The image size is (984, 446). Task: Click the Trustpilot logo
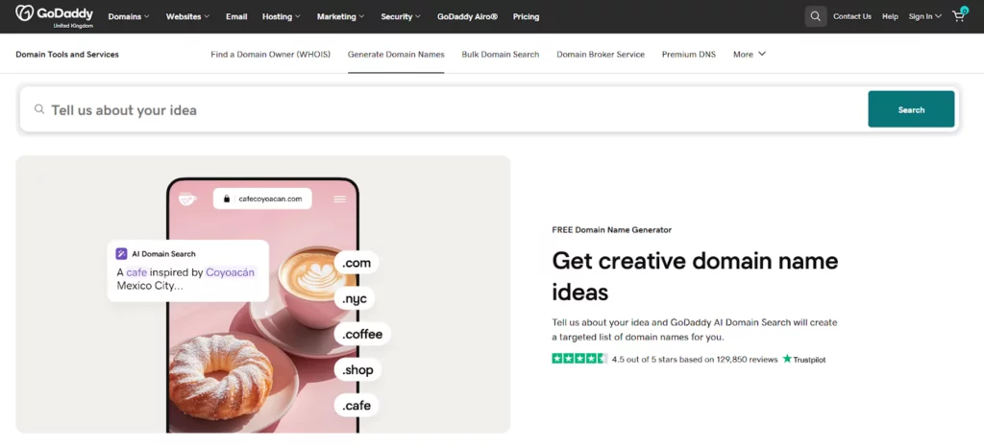(804, 360)
